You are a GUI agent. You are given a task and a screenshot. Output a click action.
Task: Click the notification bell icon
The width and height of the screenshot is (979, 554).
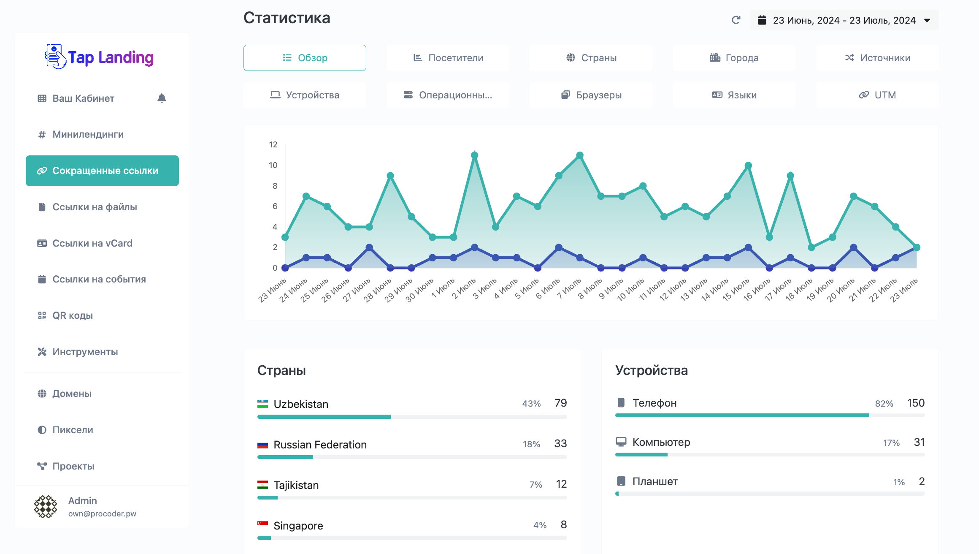pyautogui.click(x=162, y=98)
